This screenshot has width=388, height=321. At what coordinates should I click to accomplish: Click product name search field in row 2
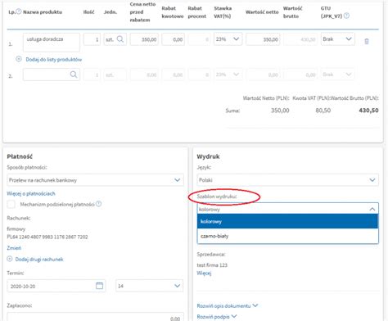coord(52,75)
